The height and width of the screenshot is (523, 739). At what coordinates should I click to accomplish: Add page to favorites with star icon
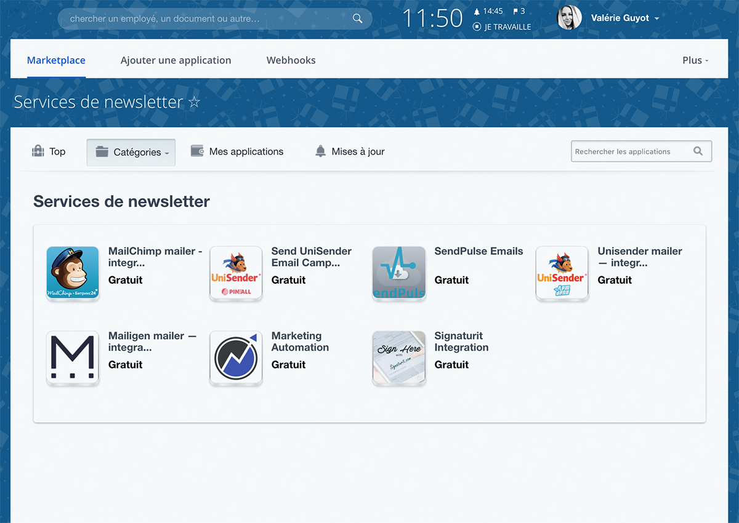[x=195, y=102]
